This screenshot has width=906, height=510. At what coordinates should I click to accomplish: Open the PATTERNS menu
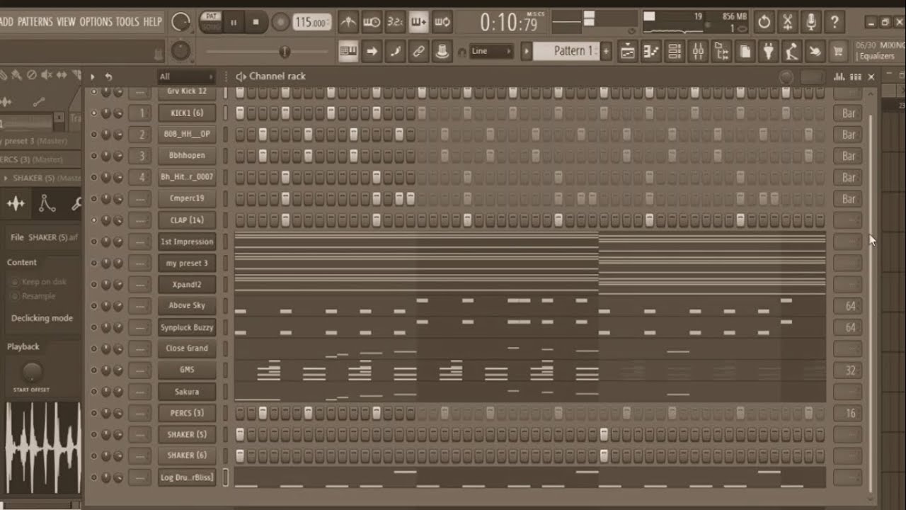pyautogui.click(x=35, y=22)
